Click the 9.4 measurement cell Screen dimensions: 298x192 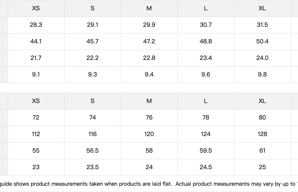[149, 74]
